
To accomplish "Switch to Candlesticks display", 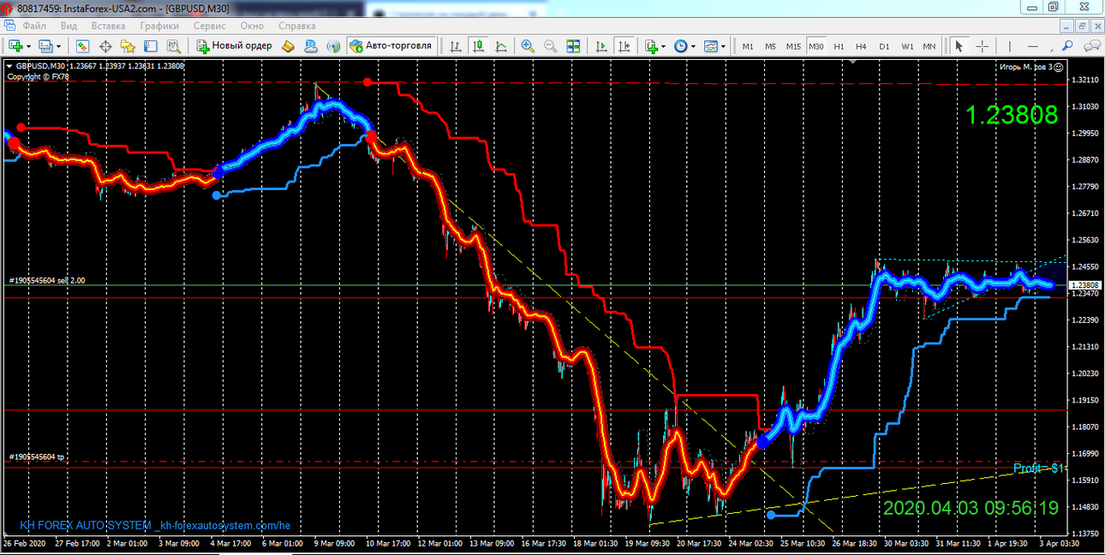I will coord(478,46).
